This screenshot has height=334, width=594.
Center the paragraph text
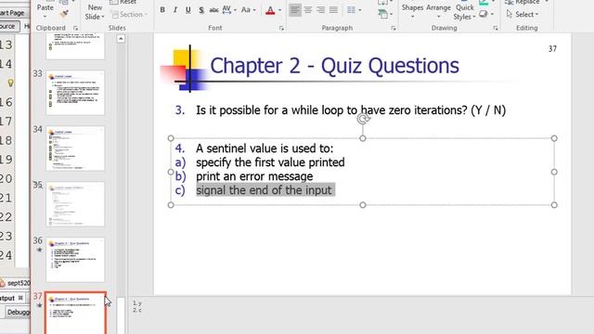tap(308, 10)
